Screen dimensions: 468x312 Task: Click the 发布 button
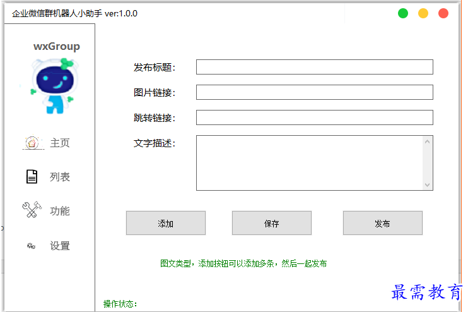point(383,223)
